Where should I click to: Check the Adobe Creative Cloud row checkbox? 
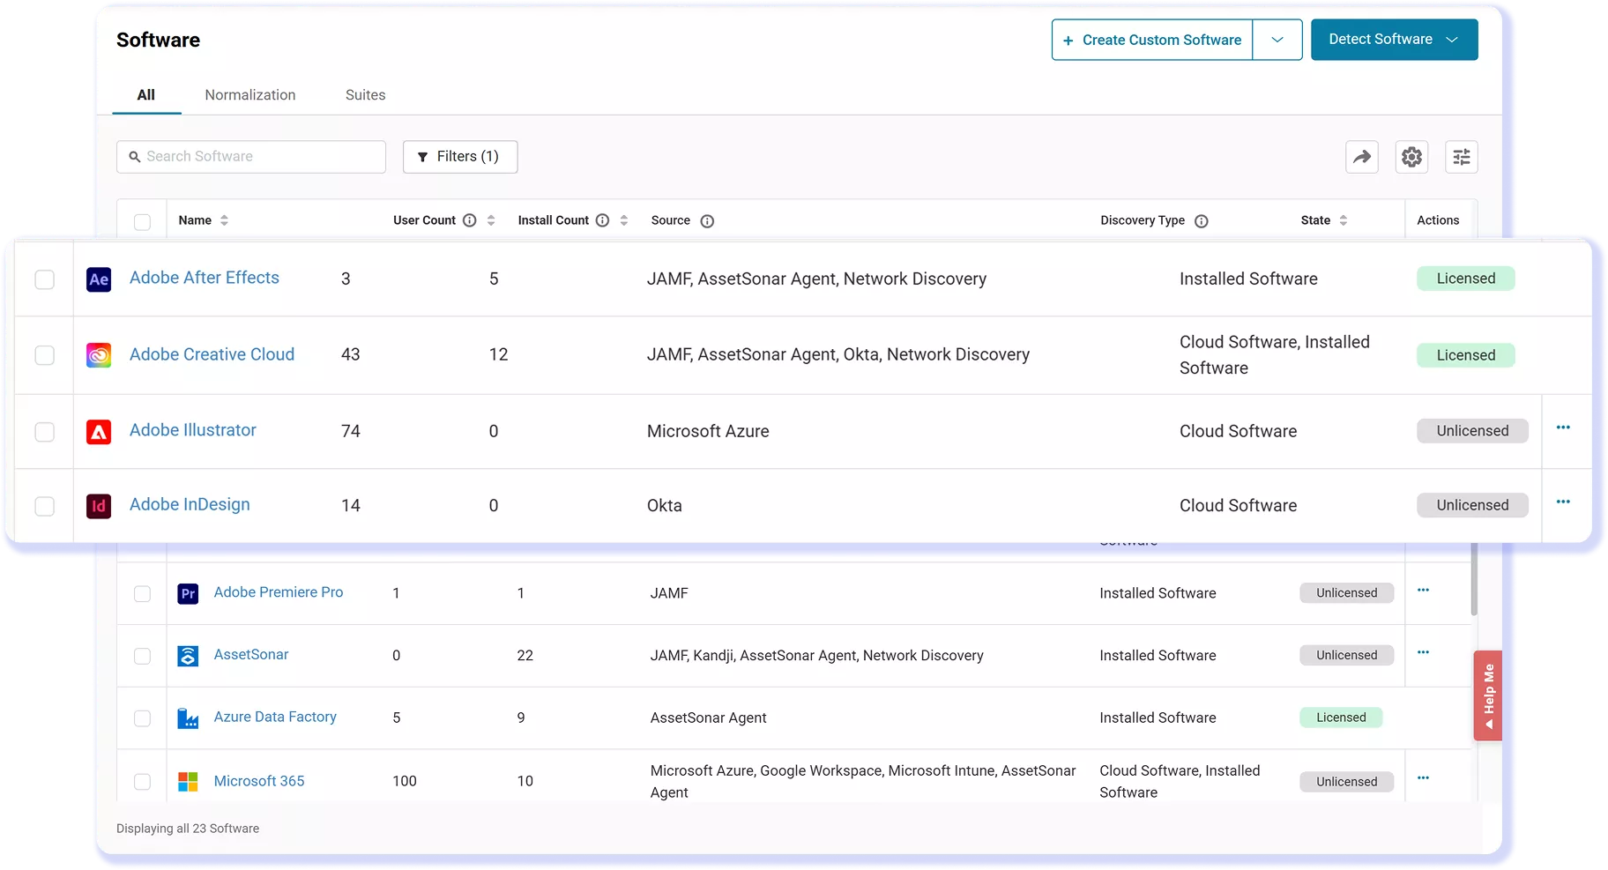point(44,355)
